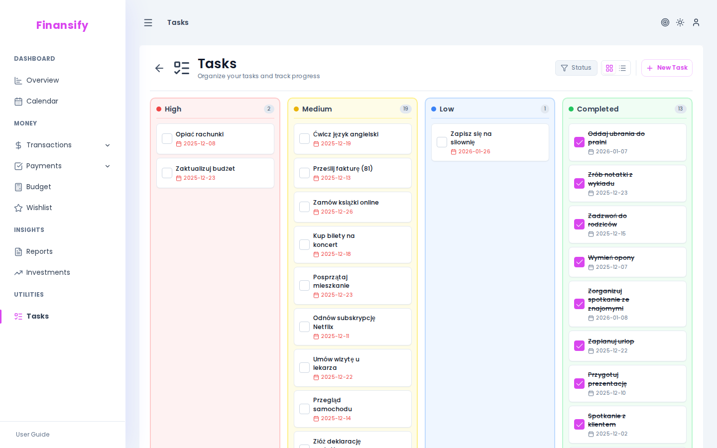Switch to list view layout
This screenshot has height=448, width=717.
tap(622, 68)
